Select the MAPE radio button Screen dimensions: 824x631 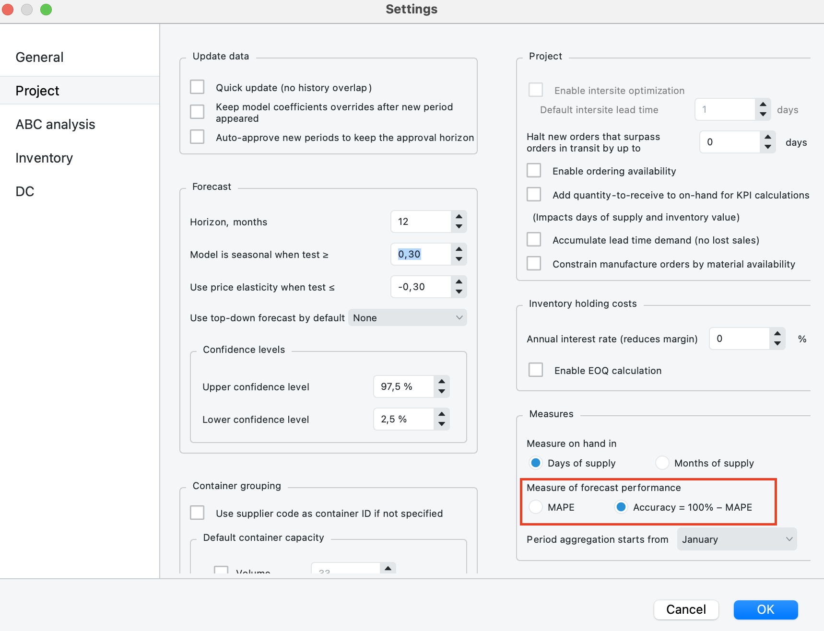[x=536, y=507]
